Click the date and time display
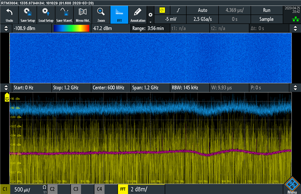Screen dimensions: 301x194 292,10
